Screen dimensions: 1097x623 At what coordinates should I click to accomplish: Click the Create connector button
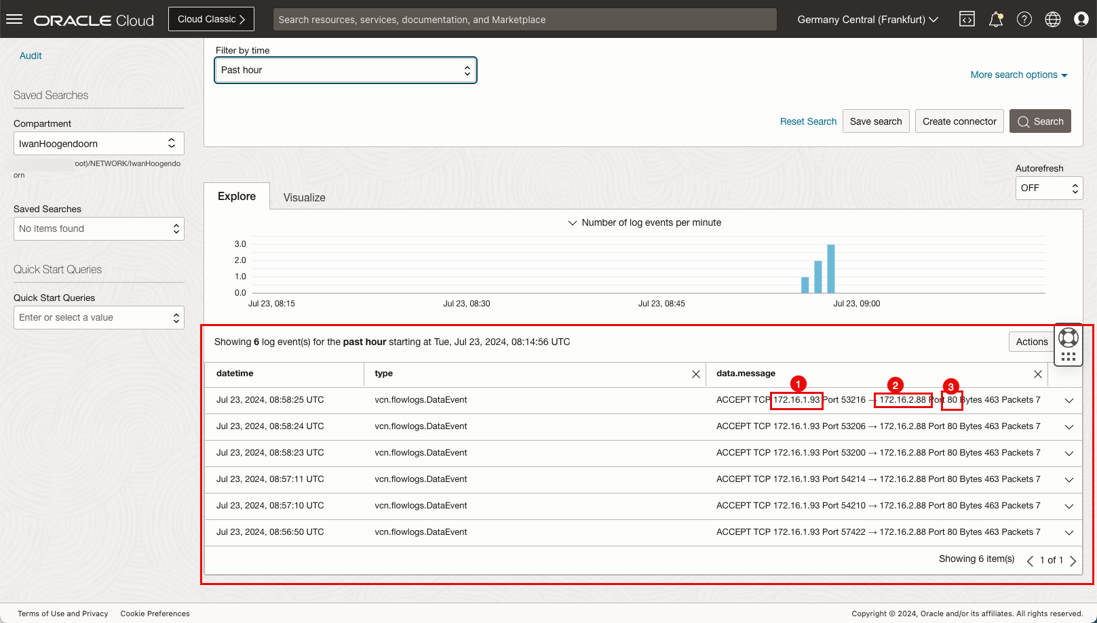click(959, 121)
